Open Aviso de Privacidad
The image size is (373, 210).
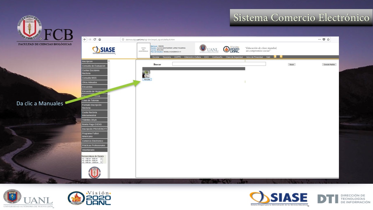pos(254,57)
